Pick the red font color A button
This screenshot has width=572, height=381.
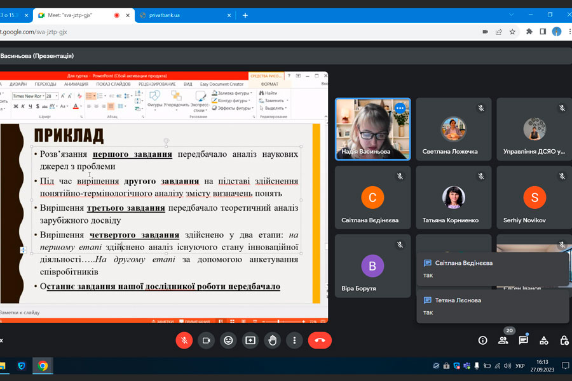pyautogui.click(x=76, y=107)
